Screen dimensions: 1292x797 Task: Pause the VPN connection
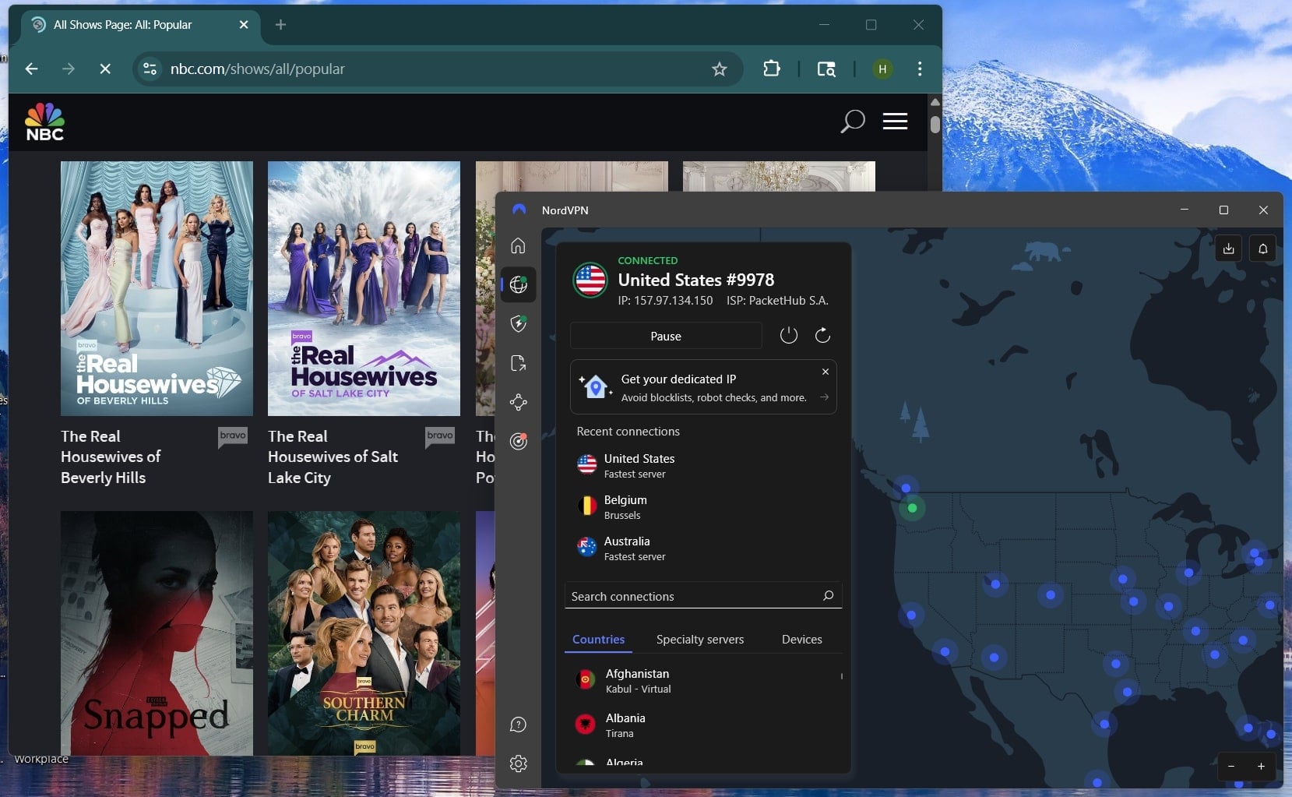pyautogui.click(x=666, y=336)
